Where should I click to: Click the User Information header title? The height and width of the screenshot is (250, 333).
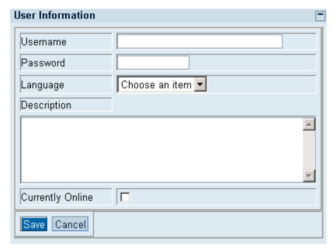click(55, 16)
